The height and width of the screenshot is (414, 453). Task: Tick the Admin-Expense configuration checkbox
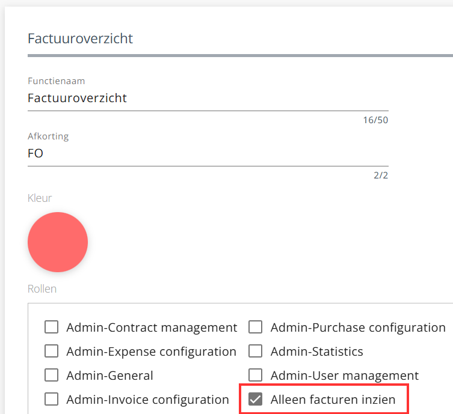coord(52,352)
